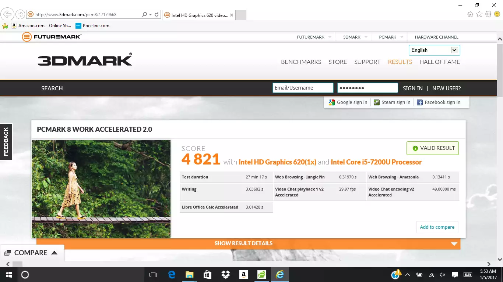Click the search magnifier in address bar
Viewport: 503px width, 282px height.
[145, 15]
